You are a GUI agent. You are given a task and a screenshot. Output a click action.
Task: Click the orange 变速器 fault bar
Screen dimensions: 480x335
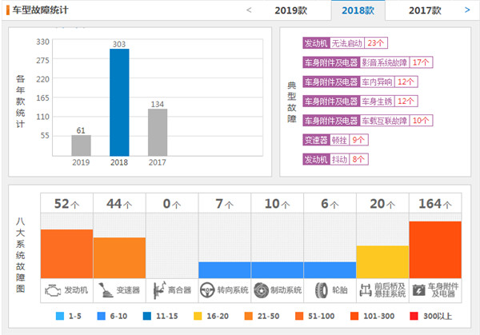point(119,258)
